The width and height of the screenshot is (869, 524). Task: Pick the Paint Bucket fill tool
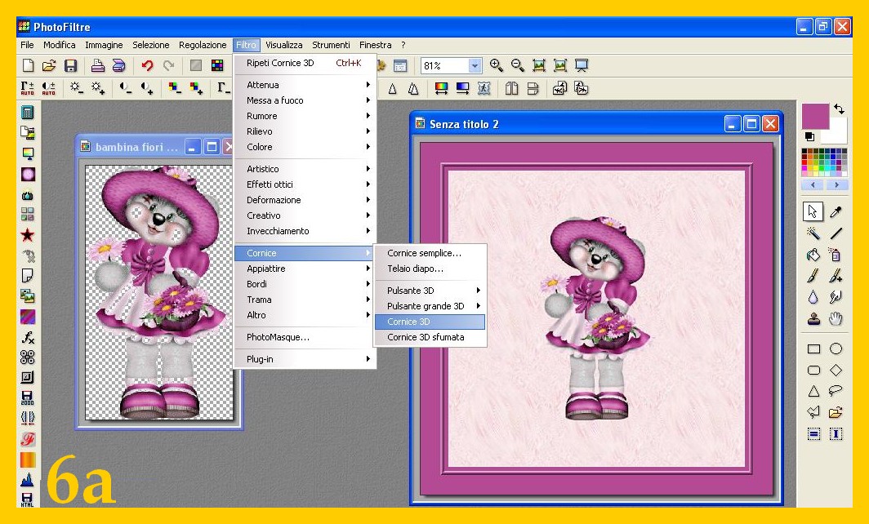point(813,255)
